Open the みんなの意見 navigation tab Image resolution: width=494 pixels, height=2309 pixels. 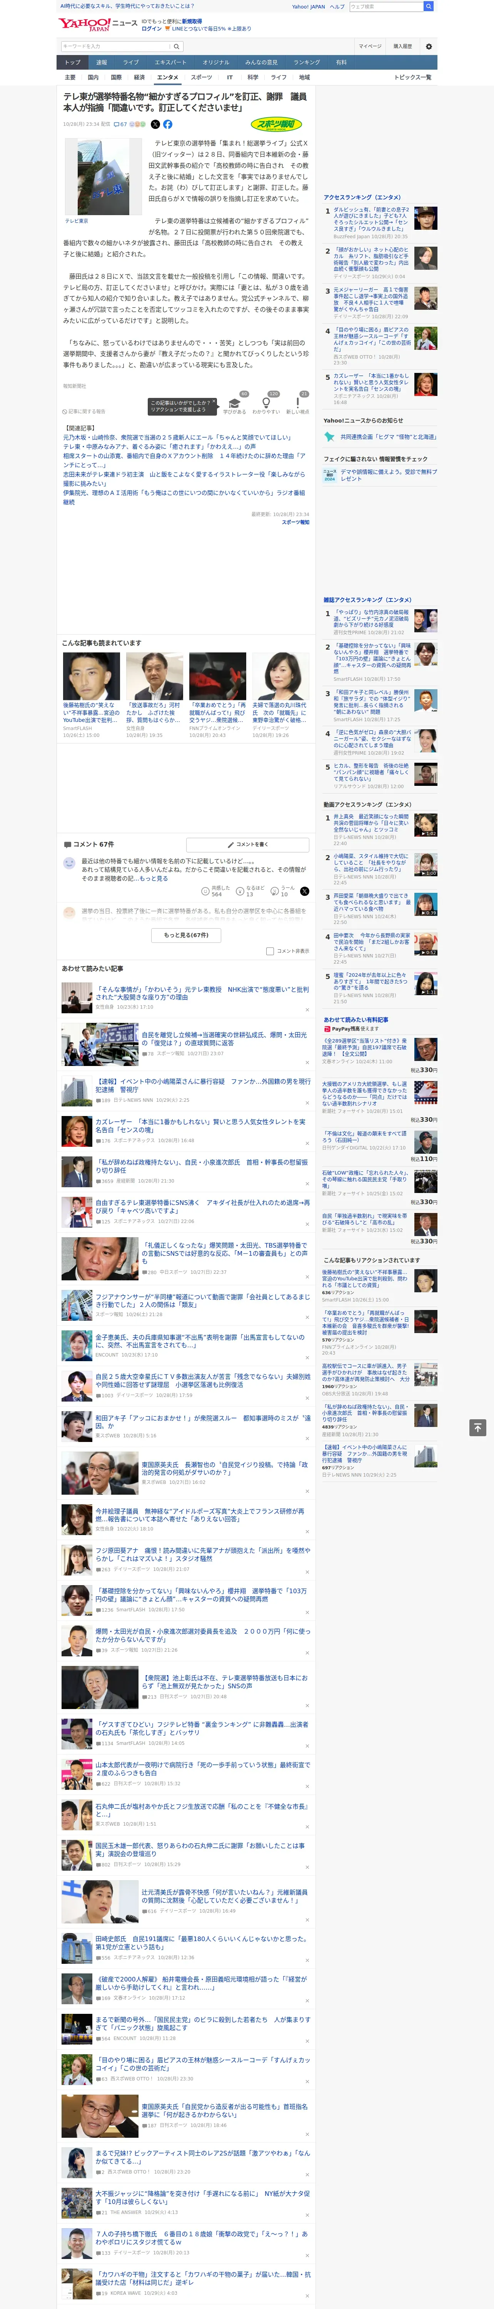point(262,63)
